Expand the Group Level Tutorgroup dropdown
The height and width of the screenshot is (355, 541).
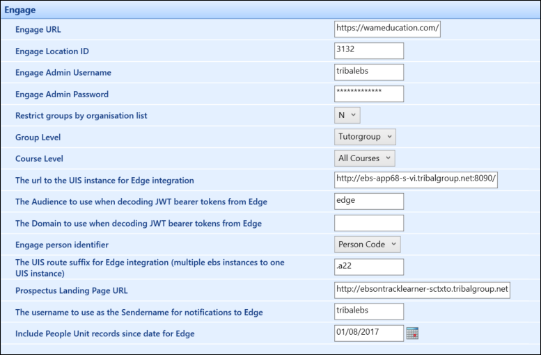tap(365, 137)
